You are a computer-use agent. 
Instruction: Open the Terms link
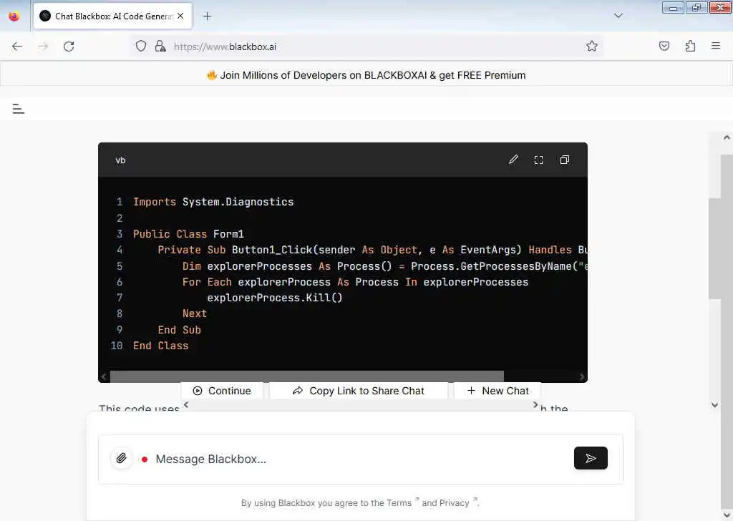[x=399, y=503]
